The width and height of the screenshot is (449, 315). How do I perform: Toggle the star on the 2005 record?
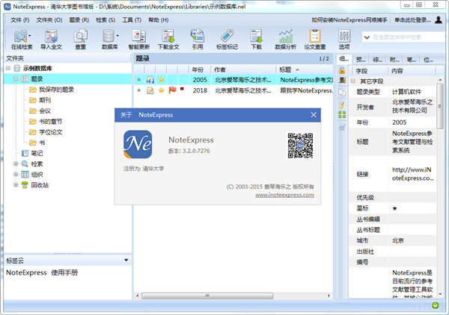[161, 79]
